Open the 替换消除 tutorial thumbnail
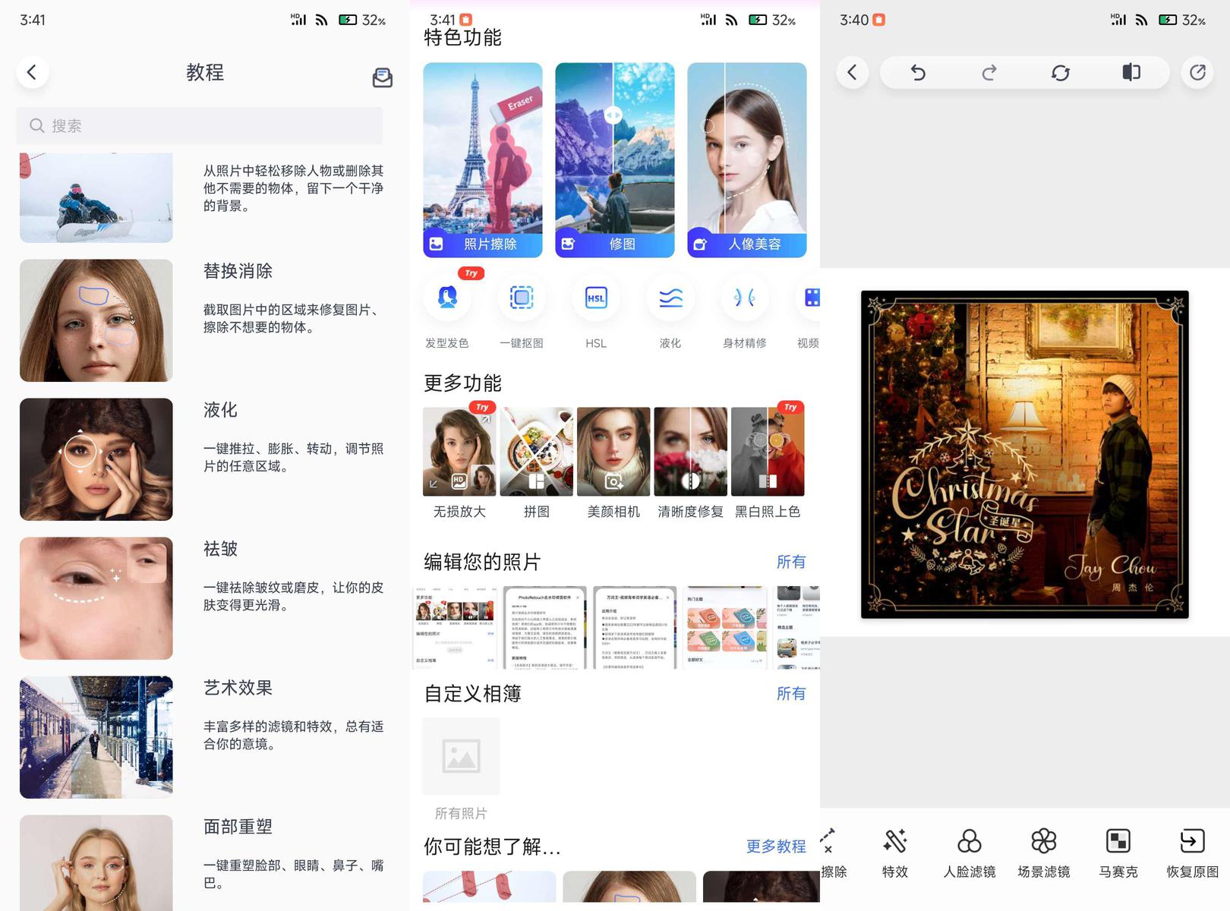 tap(96, 320)
